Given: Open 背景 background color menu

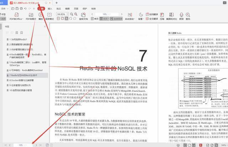Looking at the screenshot, I should pos(141,16).
